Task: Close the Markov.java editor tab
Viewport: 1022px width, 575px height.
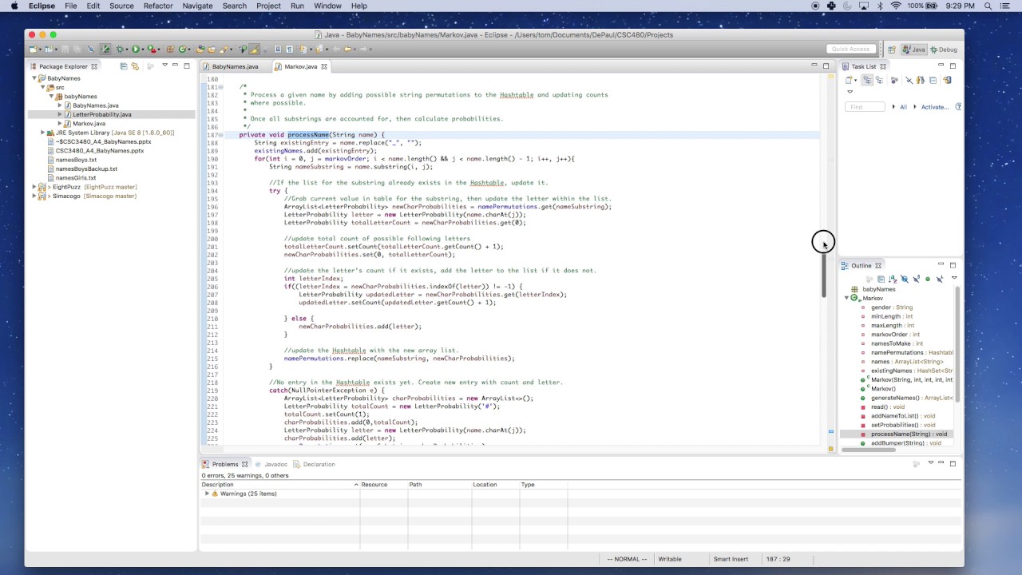Action: (324, 66)
